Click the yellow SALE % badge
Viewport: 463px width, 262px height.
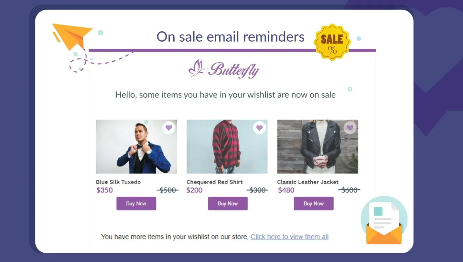click(x=332, y=42)
